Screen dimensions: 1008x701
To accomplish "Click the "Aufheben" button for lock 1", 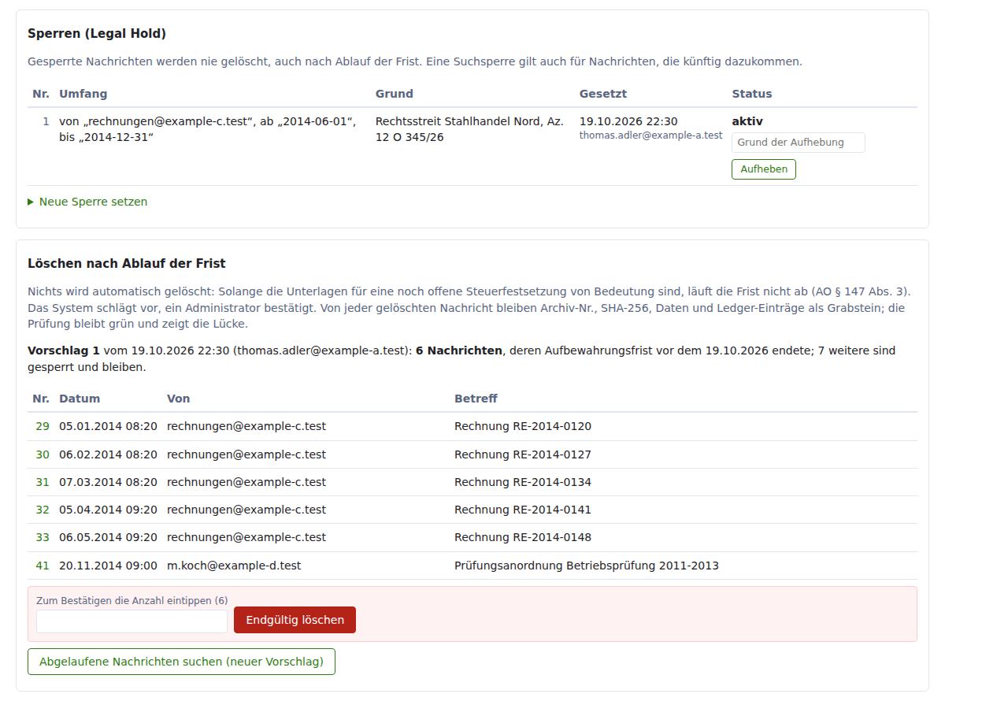I will pos(764,169).
